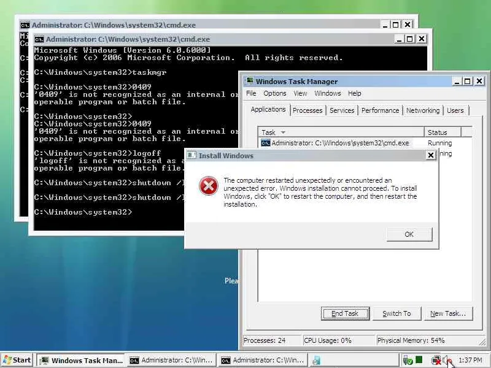Click the Task Manager title bar icon

coord(249,81)
